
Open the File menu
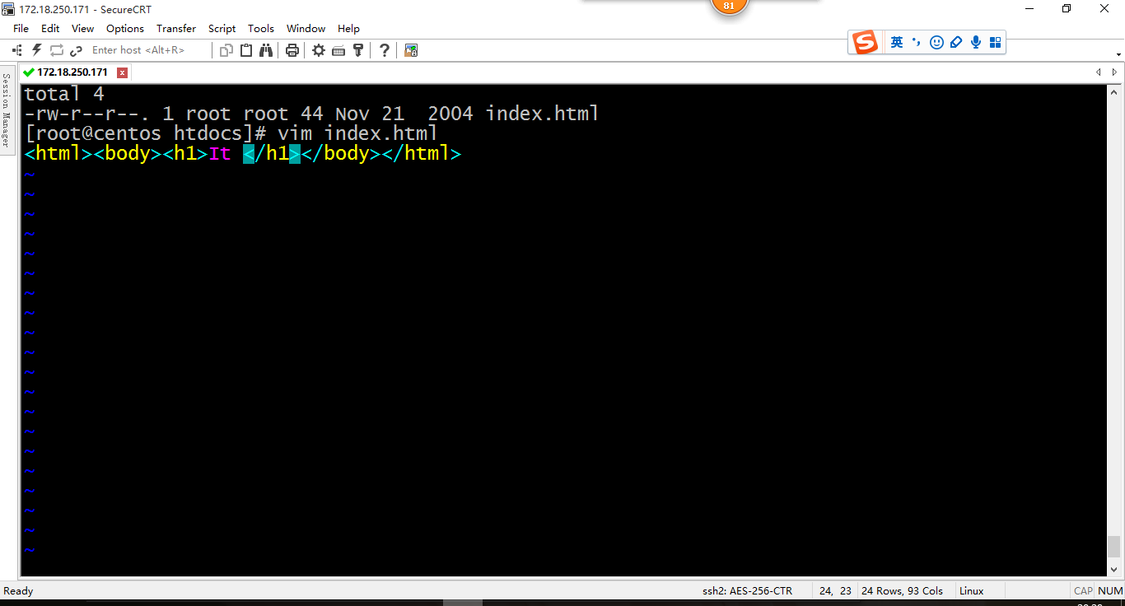pos(21,28)
